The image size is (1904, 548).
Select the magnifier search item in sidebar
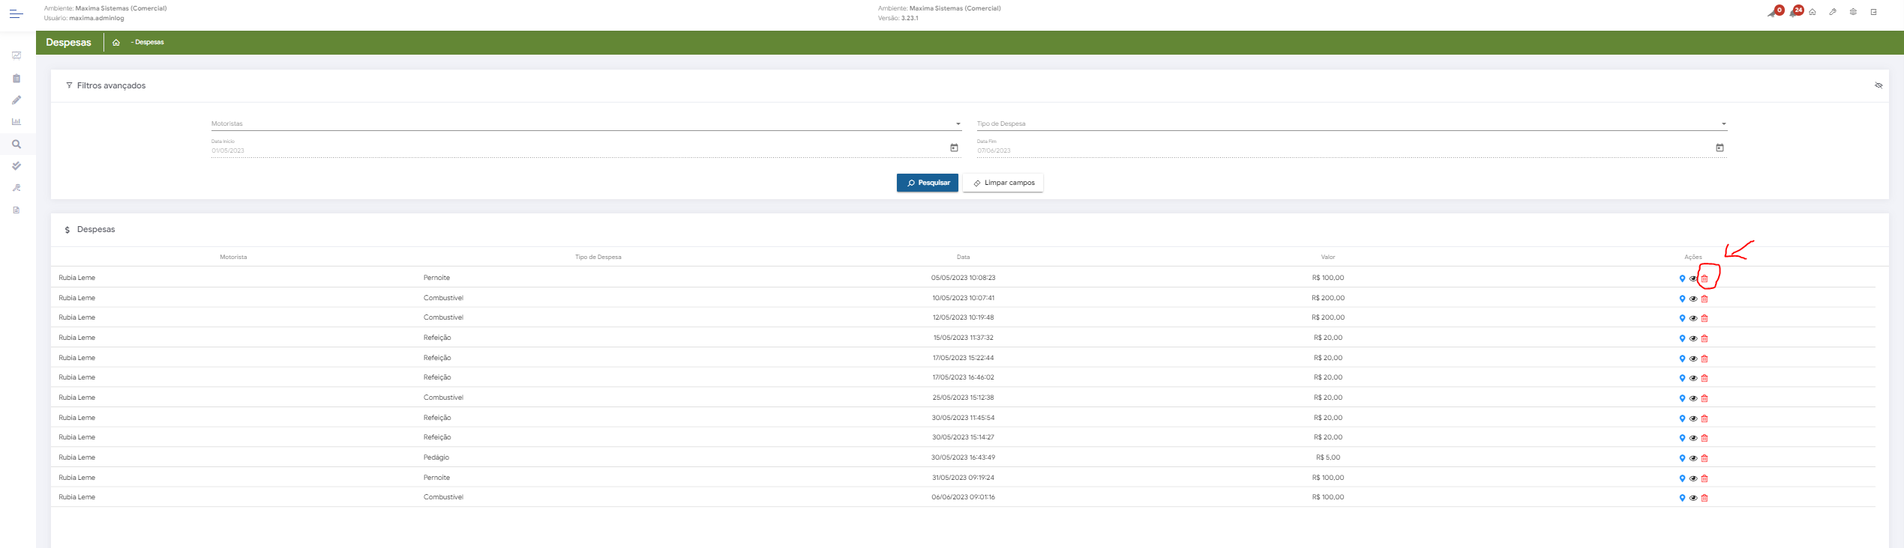tap(16, 144)
